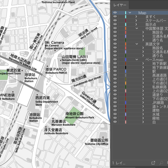168x168 pixels.
Task: Collapse the Map layer group
Action: (130, 13)
